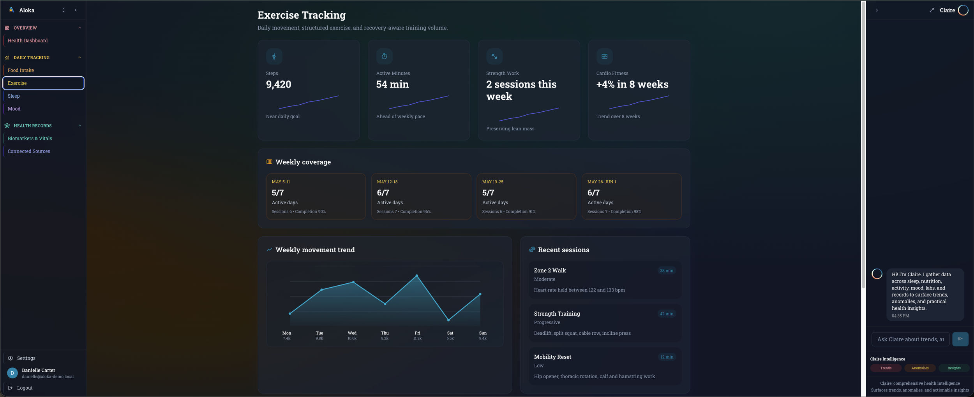Collapse Claire panel with the right chevron
The image size is (974, 397).
tap(877, 10)
